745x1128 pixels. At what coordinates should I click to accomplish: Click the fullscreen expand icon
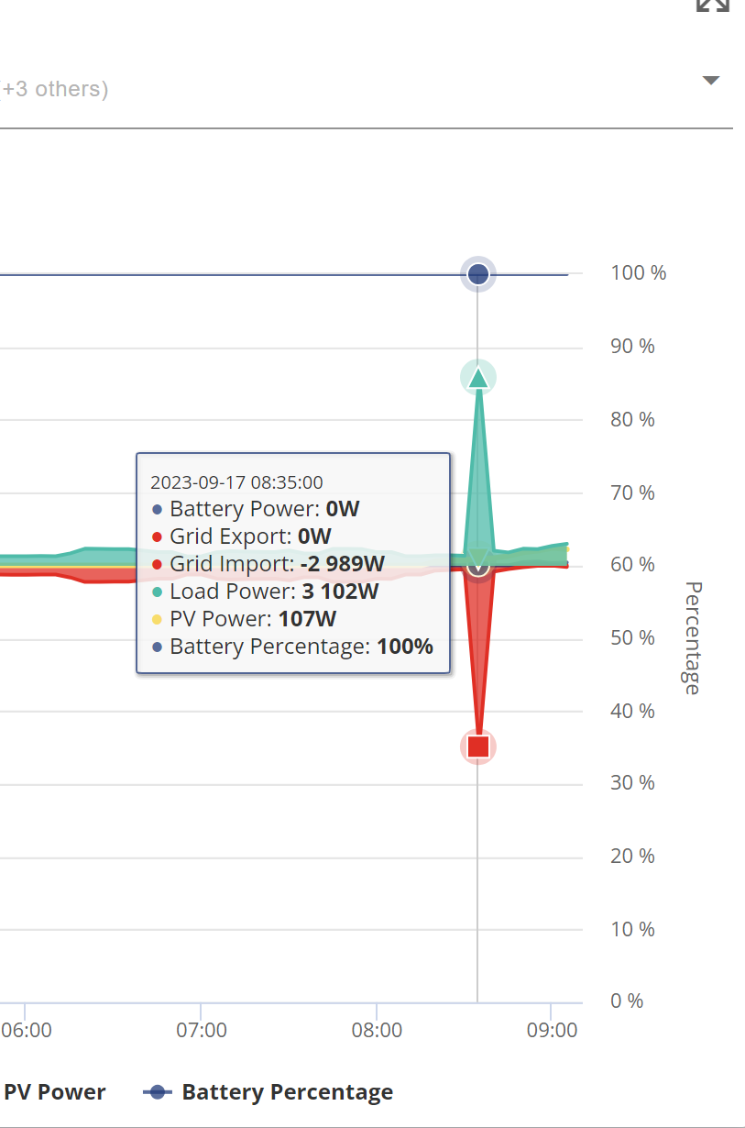pos(712,4)
